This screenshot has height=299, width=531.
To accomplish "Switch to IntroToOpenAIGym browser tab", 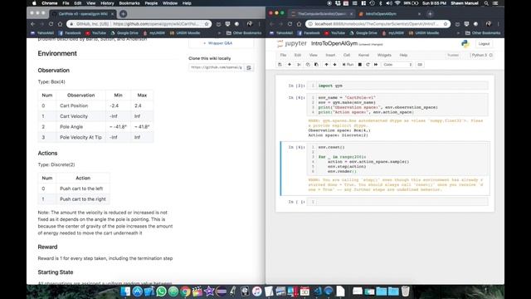I will (x=389, y=14).
